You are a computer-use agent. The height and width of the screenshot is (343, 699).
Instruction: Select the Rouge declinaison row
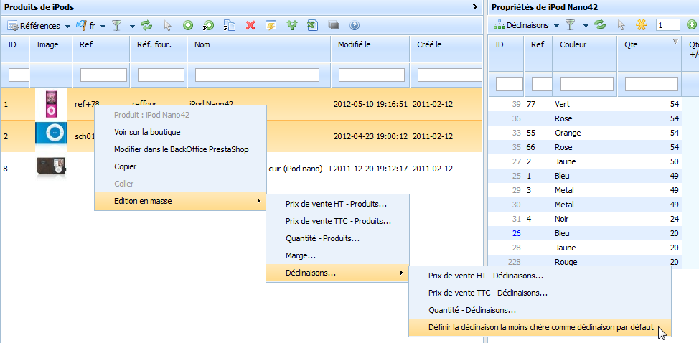[x=585, y=262]
